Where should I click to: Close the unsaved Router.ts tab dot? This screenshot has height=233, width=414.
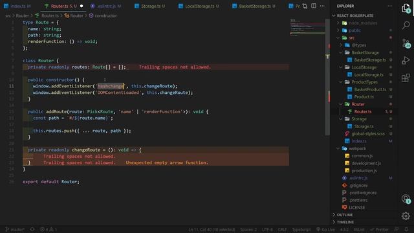(82, 6)
